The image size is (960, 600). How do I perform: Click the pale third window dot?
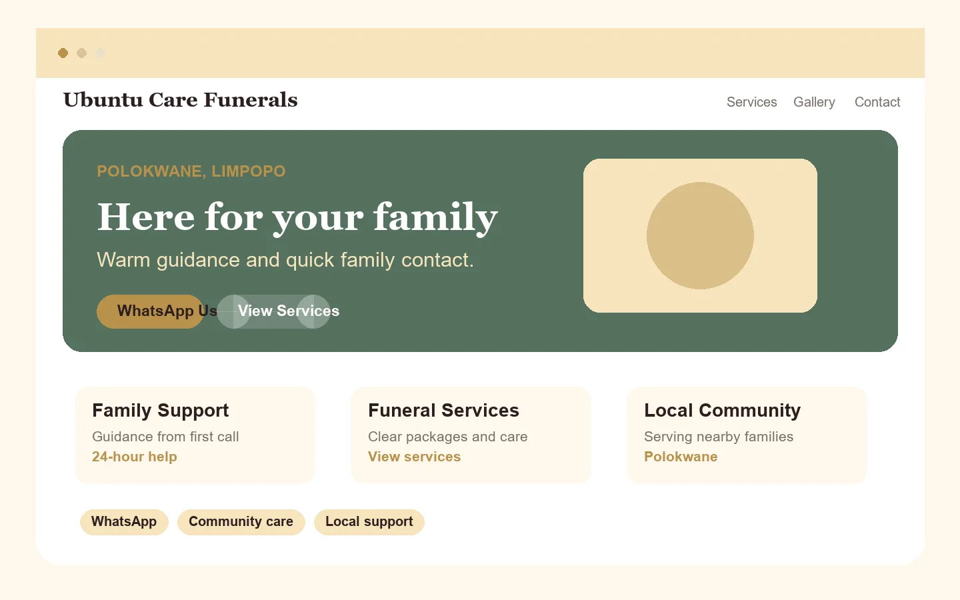point(101,53)
